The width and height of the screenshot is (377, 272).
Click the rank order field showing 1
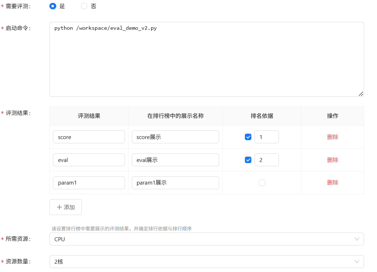(267, 137)
